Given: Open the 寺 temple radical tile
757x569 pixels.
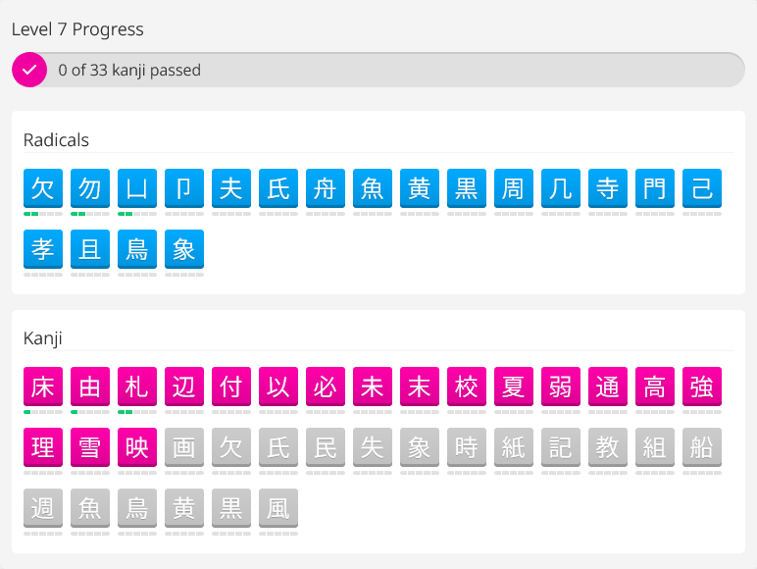Looking at the screenshot, I should pyautogui.click(x=608, y=188).
